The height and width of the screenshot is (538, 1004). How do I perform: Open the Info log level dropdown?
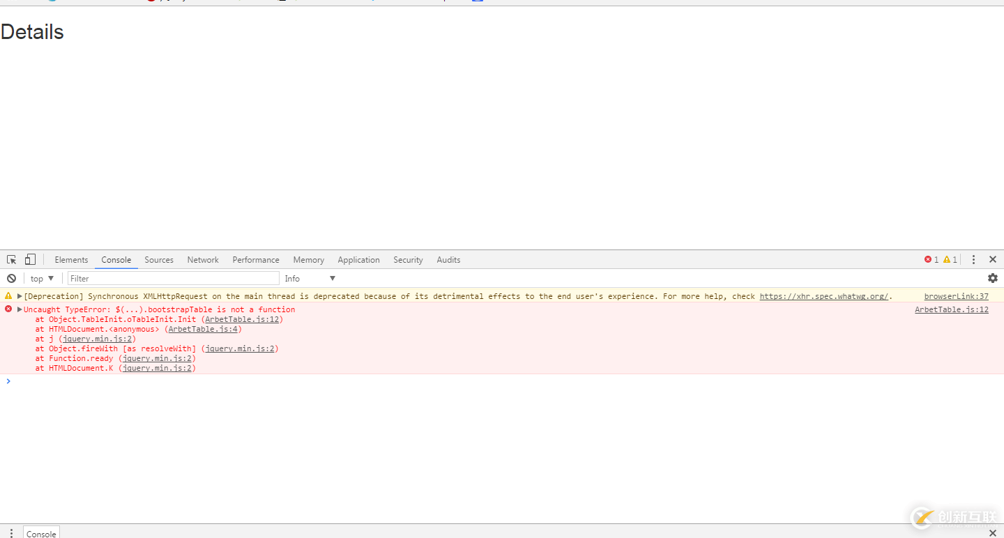(x=310, y=279)
